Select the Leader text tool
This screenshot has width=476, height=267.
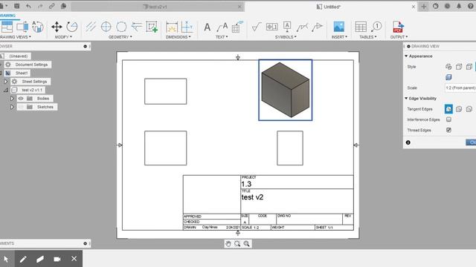point(222,27)
